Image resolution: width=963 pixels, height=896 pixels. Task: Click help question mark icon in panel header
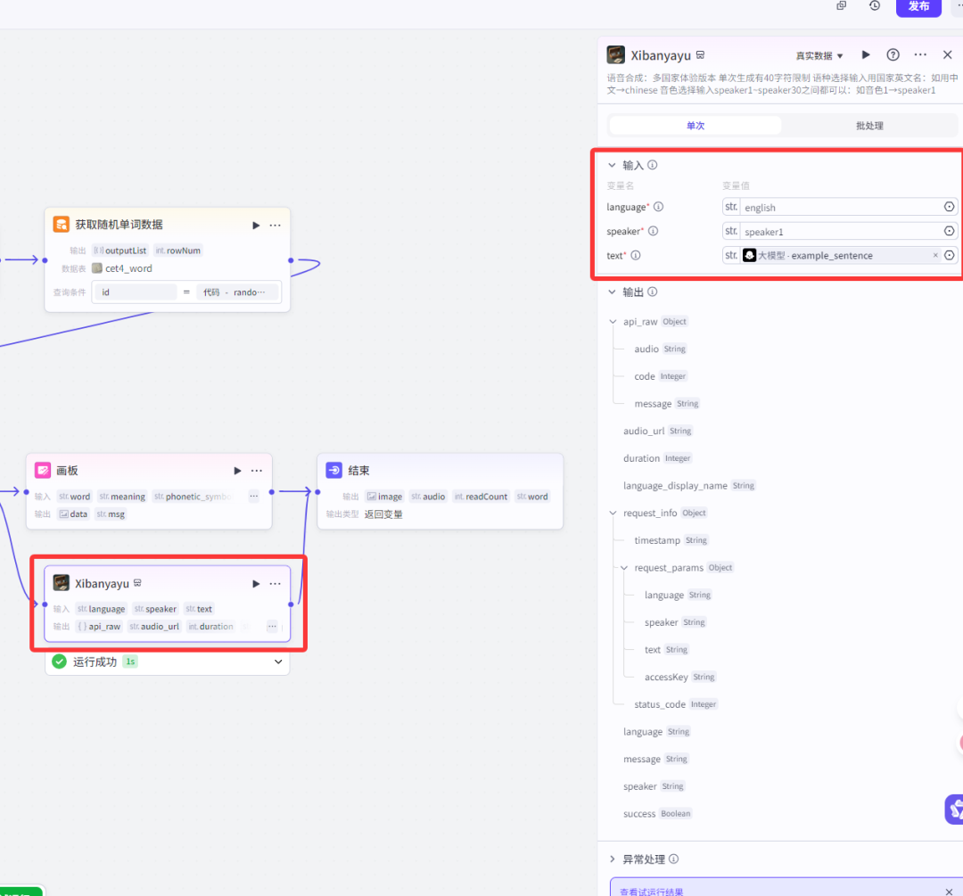893,55
